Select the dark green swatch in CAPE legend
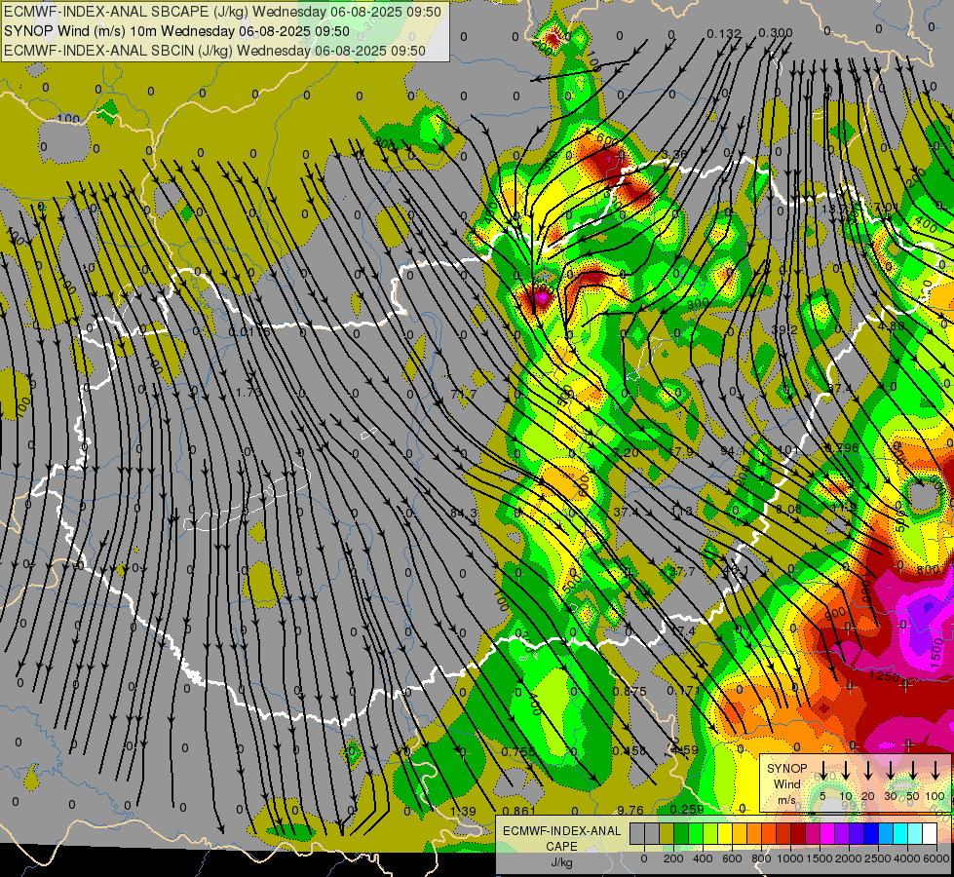Image resolution: width=954 pixels, height=877 pixels. 681,833
